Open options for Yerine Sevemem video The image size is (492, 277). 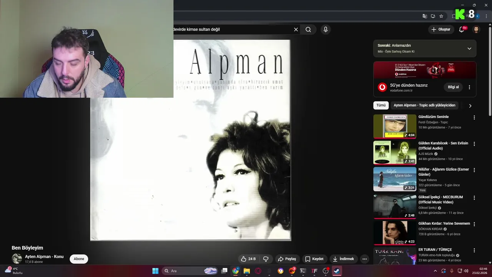click(474, 224)
